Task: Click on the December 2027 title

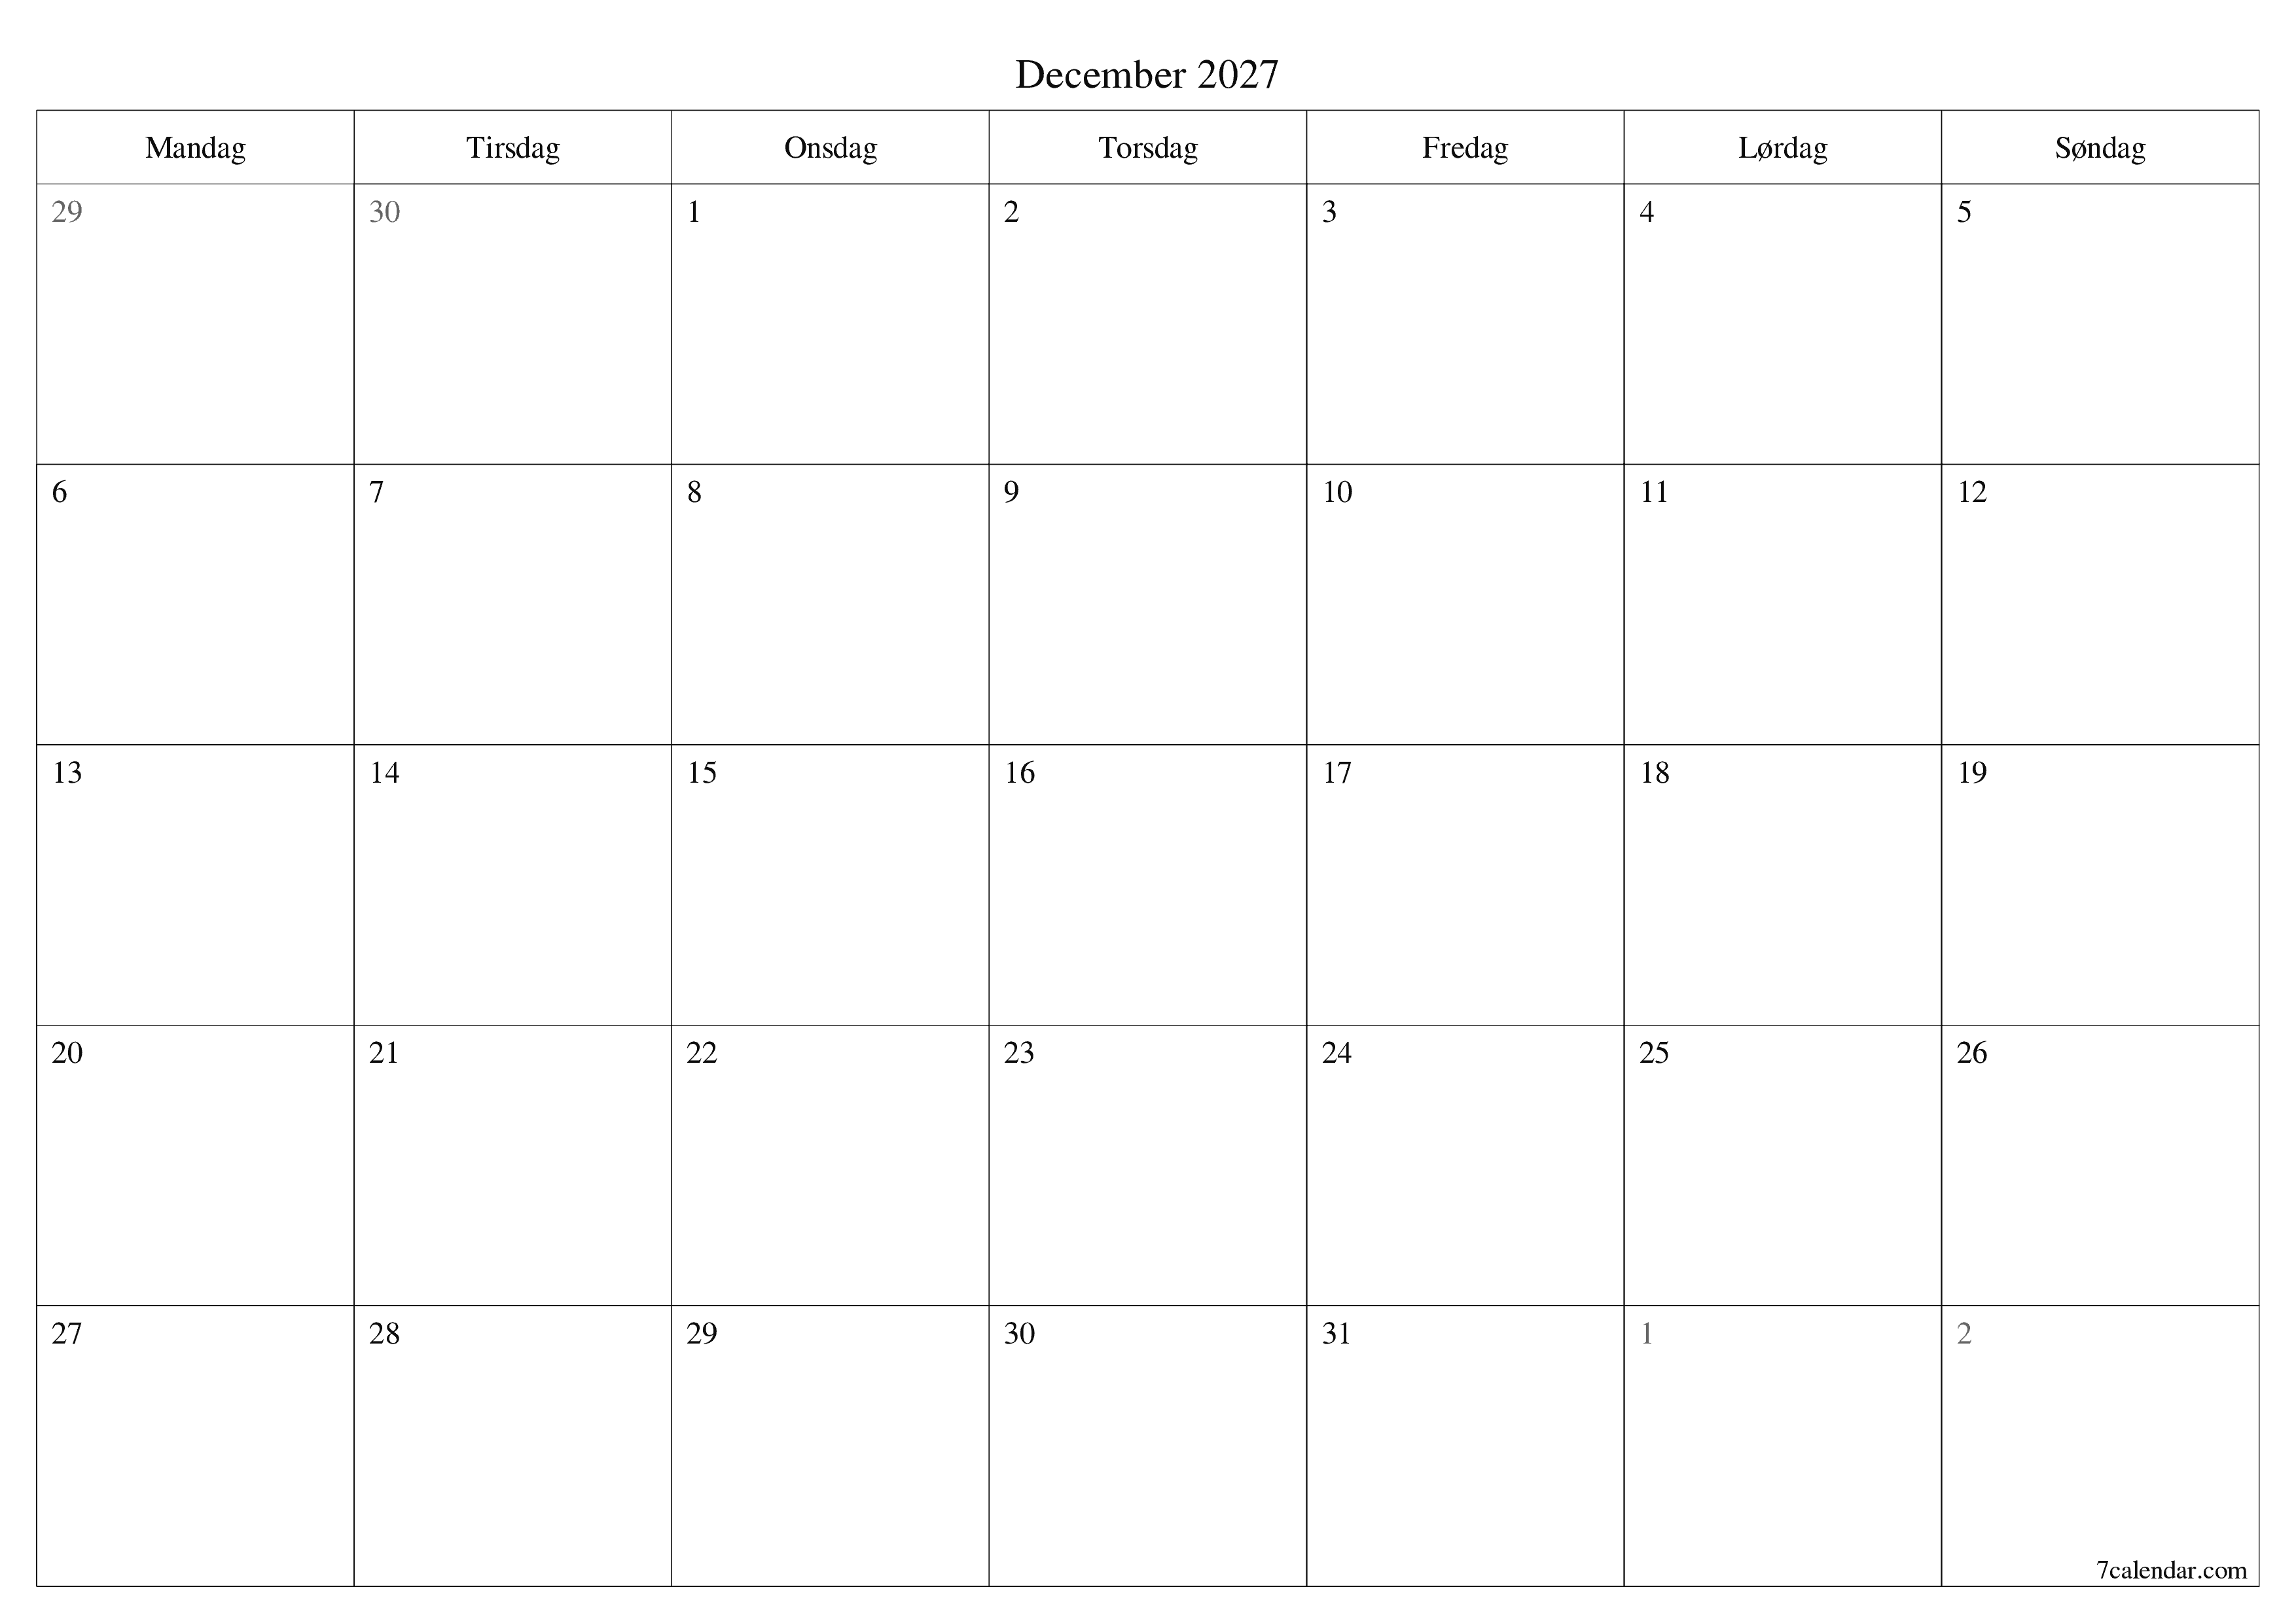Action: (x=1147, y=74)
